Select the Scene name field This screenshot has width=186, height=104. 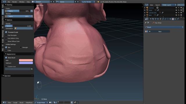pos(67,2)
